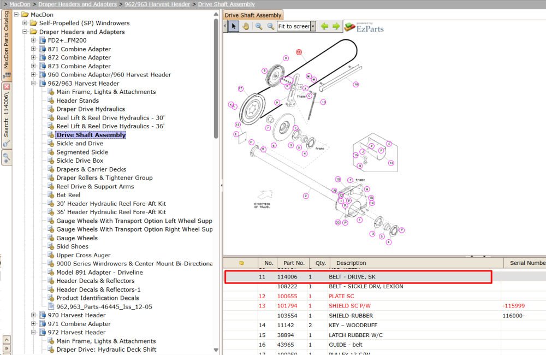
Task: Collapse the MacDon root folder
Action: pyautogui.click(x=16, y=15)
